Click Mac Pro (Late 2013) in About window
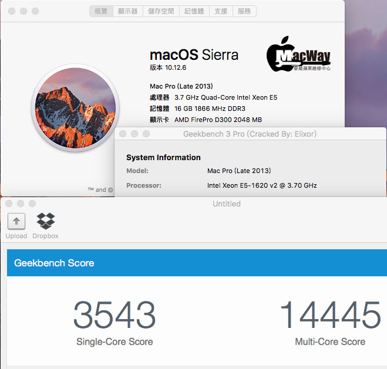387x369 pixels. click(x=181, y=86)
